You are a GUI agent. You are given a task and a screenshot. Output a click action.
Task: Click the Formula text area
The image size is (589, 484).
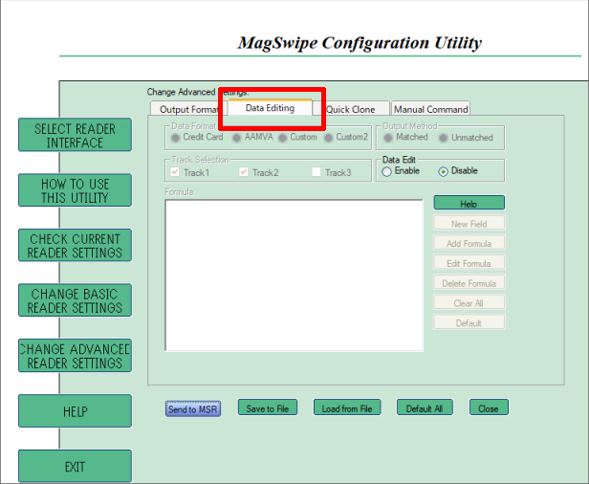point(294,275)
